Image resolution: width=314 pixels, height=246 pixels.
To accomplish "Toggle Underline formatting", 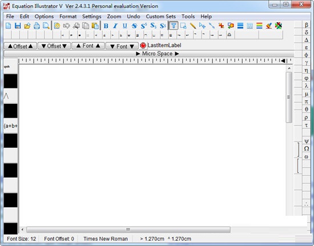I will coord(125,26).
